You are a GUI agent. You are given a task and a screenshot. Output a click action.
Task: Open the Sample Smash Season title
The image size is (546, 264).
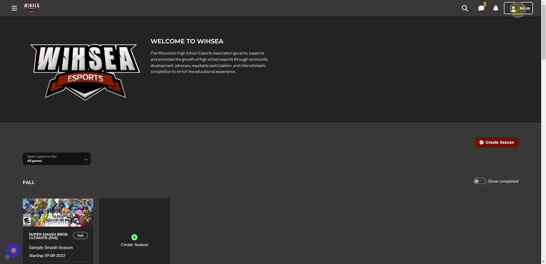point(51,248)
